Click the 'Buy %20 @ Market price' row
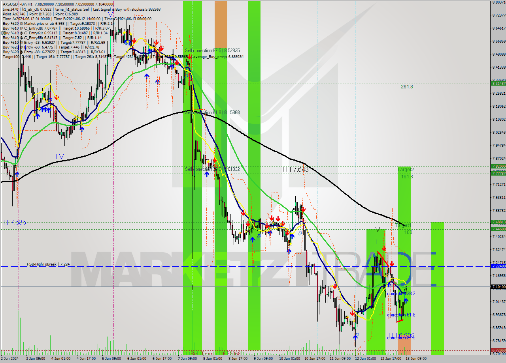This screenshot has height=363, width=506. (x=59, y=23)
